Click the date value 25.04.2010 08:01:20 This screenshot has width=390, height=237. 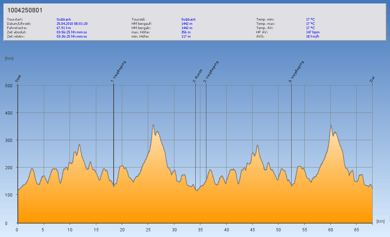point(72,24)
